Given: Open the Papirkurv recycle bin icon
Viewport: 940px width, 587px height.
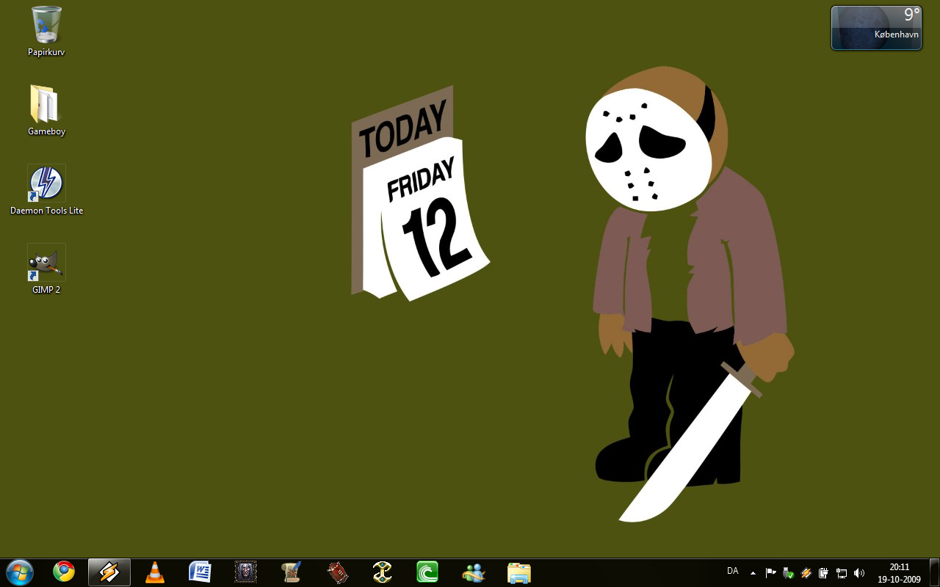Looking at the screenshot, I should [46, 31].
